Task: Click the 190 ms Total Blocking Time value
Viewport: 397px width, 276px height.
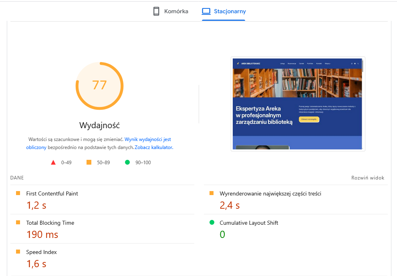Action: point(42,234)
